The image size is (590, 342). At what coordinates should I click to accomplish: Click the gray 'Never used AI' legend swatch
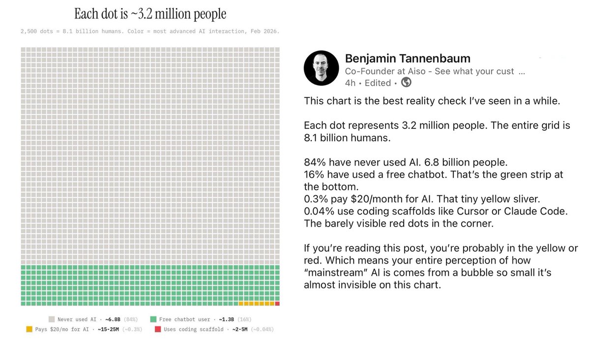coord(52,319)
